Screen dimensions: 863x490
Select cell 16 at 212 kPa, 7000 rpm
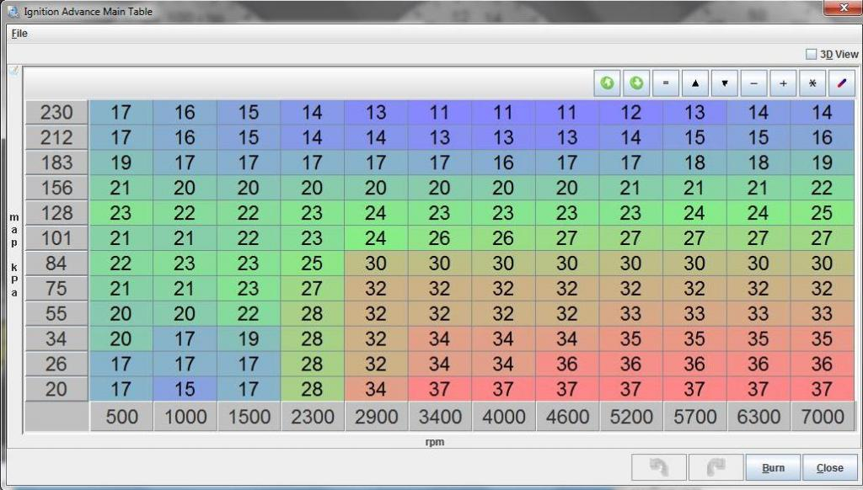[x=823, y=137]
